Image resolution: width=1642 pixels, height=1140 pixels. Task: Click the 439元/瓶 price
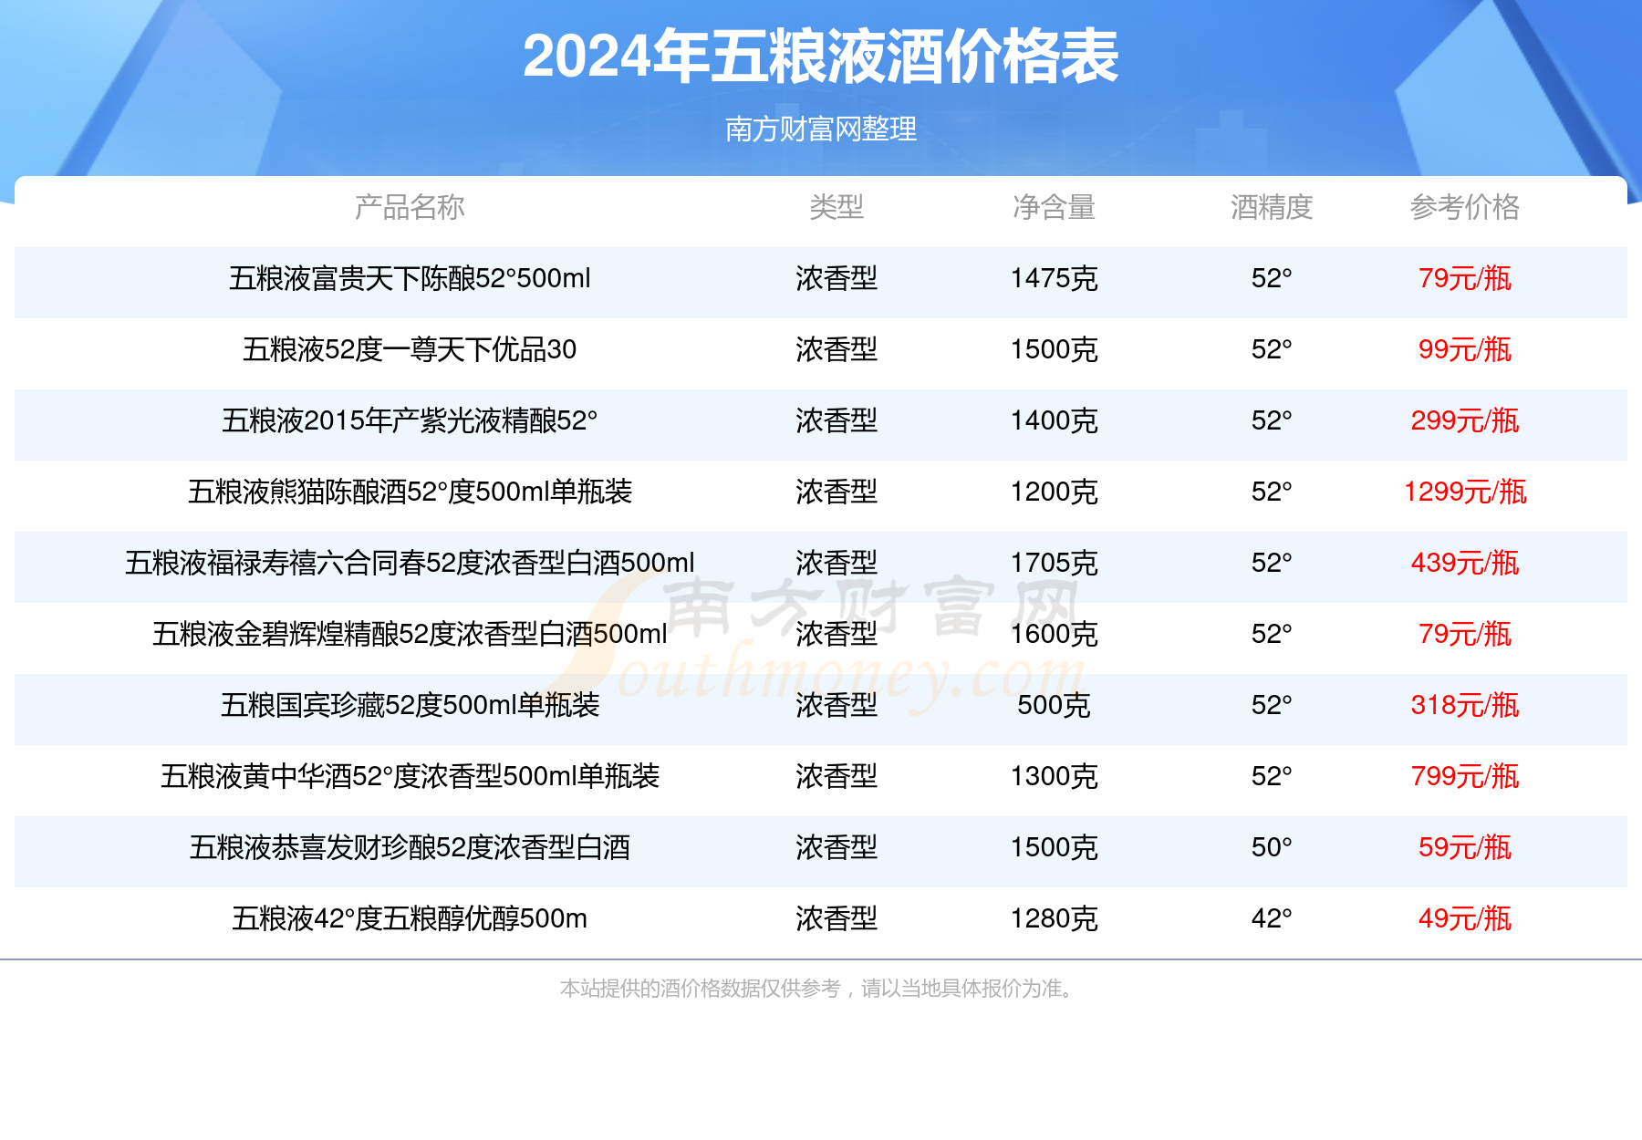1465,564
